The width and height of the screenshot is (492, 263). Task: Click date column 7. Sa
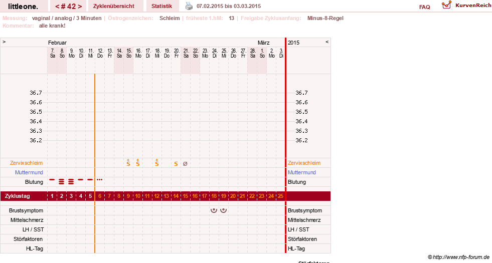click(52, 53)
